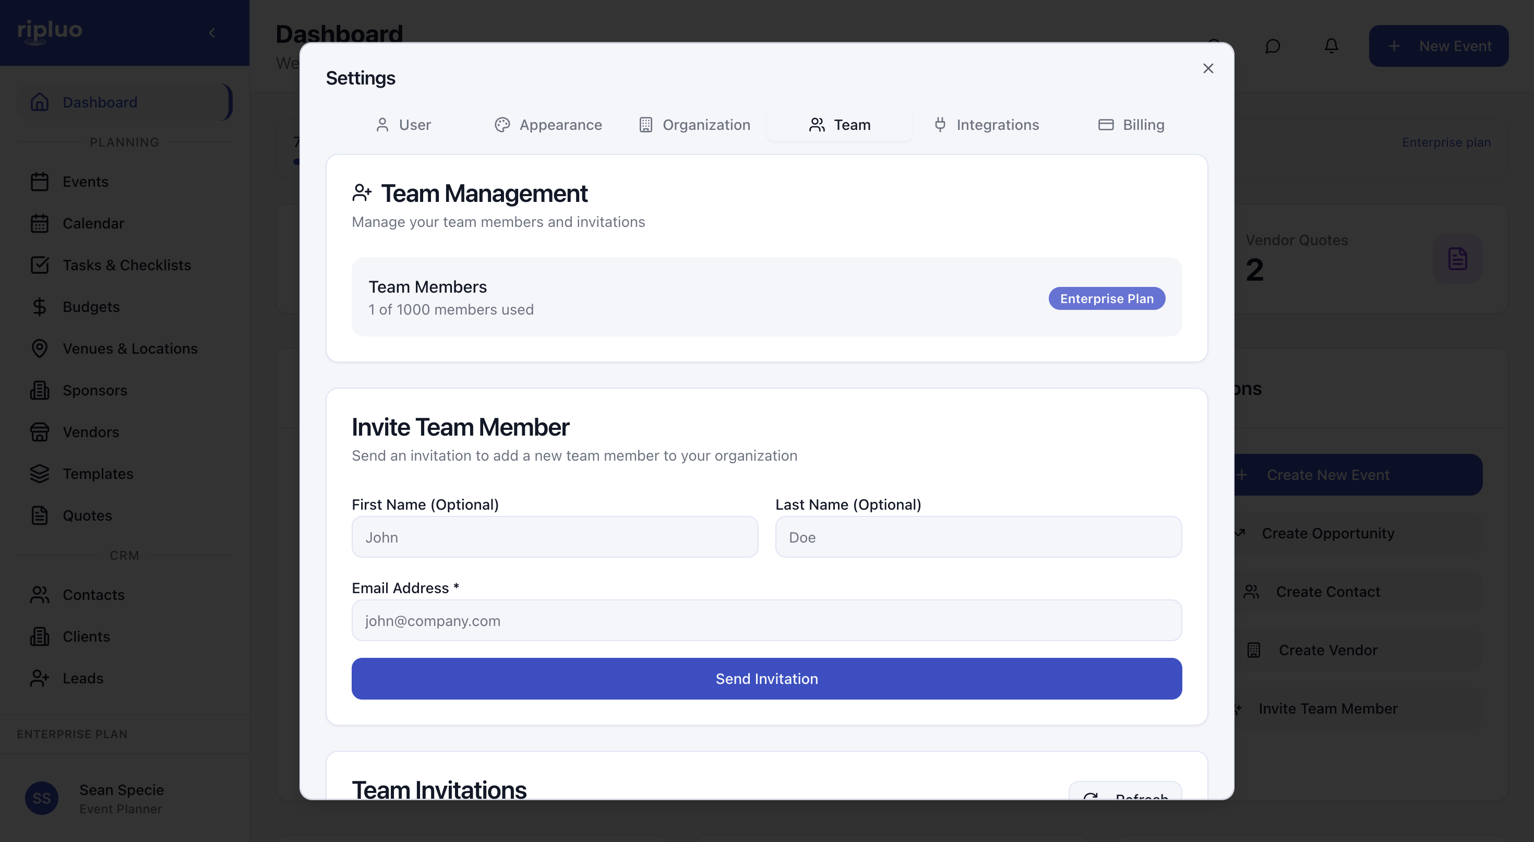
Task: Select the Team tab
Action: click(x=840, y=125)
